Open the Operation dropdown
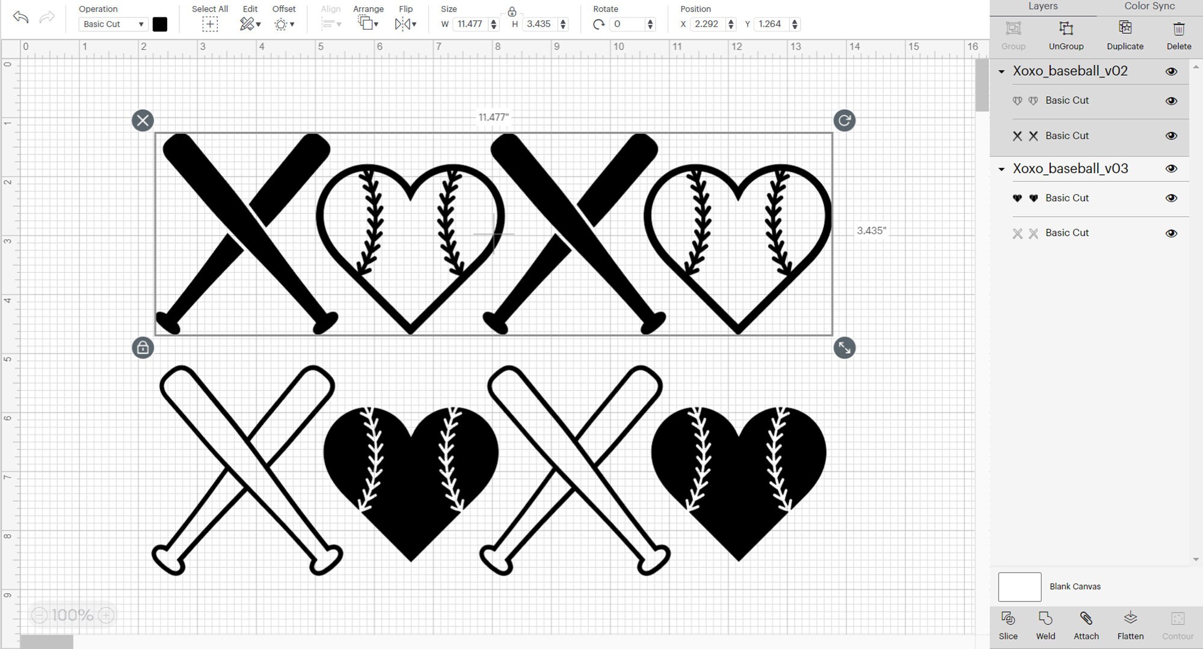1203x649 pixels. tap(112, 24)
